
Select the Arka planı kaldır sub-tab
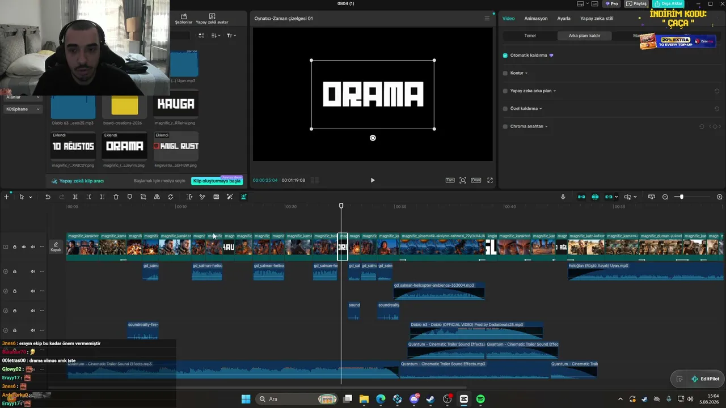pyautogui.click(x=585, y=35)
